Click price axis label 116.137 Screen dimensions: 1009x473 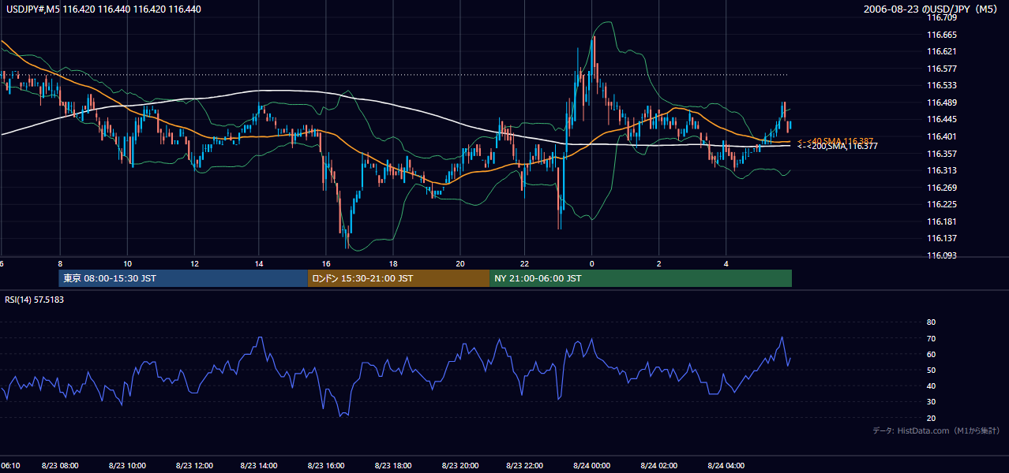point(942,238)
